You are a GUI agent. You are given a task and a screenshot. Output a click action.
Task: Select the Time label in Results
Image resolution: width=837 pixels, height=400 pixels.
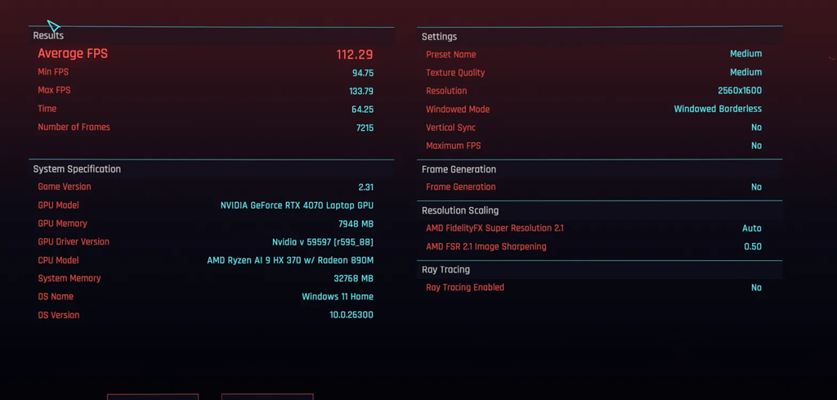47,109
